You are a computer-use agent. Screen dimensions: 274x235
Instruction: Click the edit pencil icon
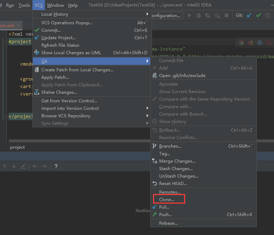(23, 166)
